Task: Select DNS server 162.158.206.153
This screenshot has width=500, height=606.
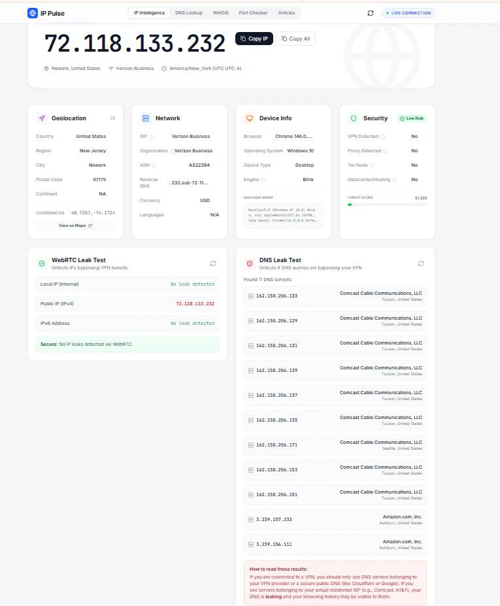Action: 335,470
